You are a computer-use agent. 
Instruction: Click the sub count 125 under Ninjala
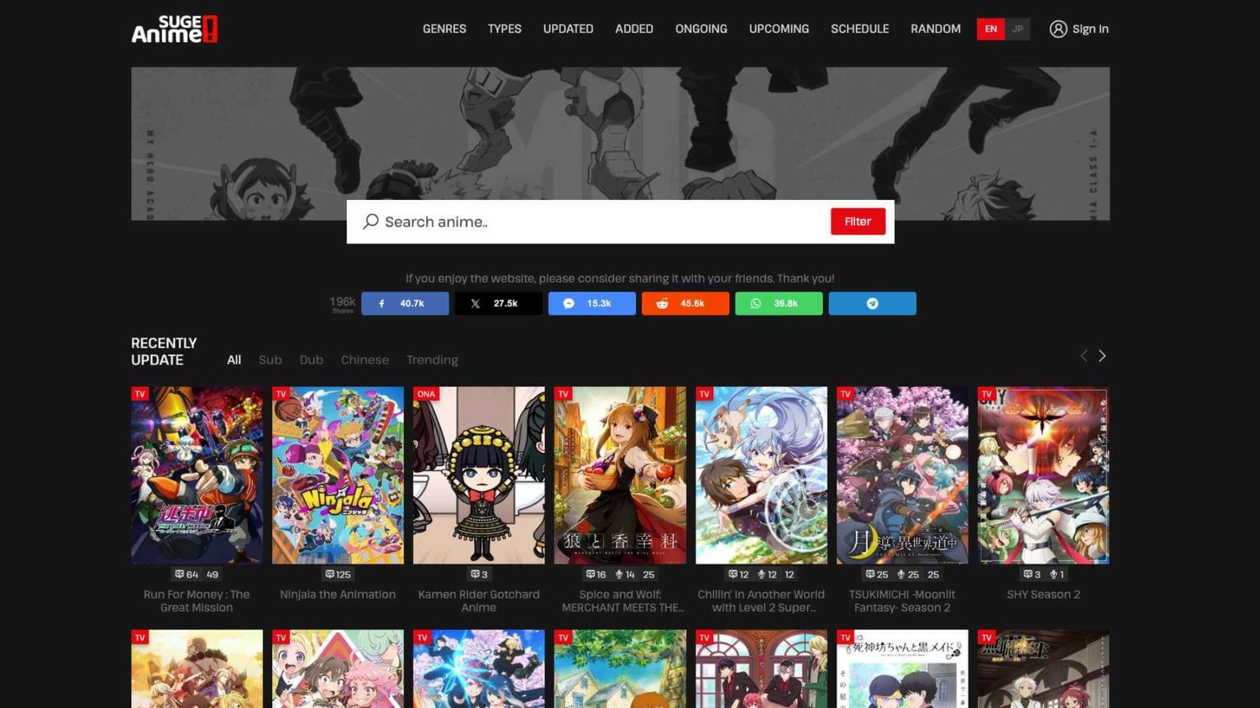pyautogui.click(x=338, y=574)
